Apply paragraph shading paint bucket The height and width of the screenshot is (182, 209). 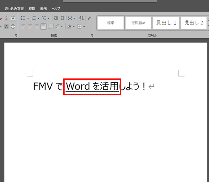tap(69, 26)
